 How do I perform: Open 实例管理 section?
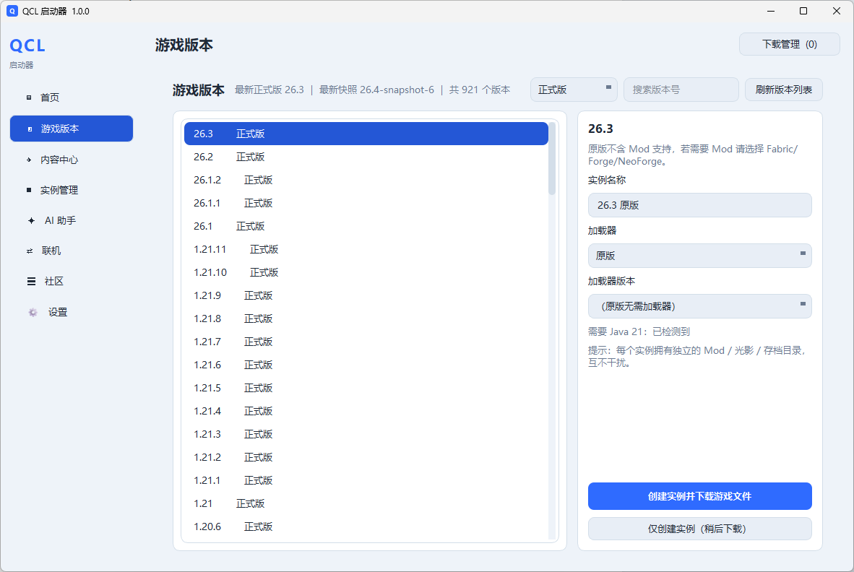pyautogui.click(x=72, y=190)
